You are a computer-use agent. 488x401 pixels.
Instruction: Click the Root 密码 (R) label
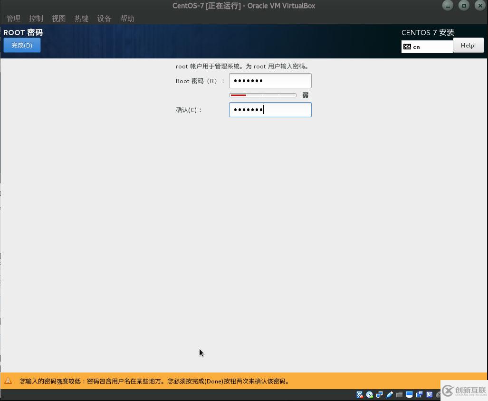(200, 81)
